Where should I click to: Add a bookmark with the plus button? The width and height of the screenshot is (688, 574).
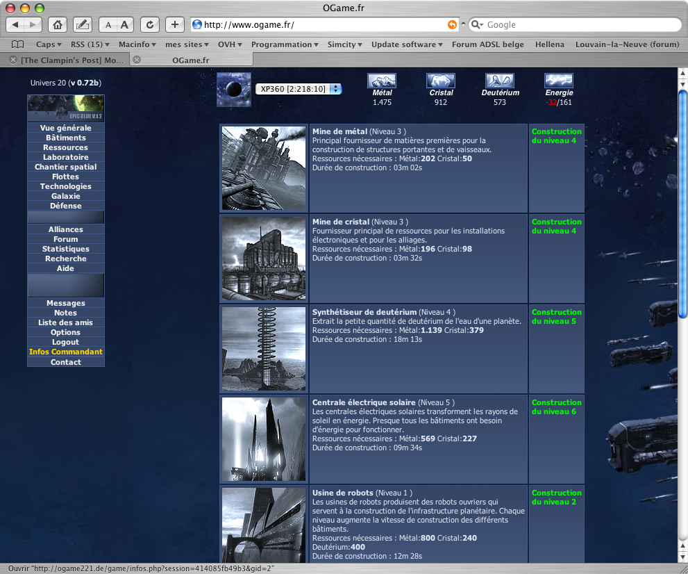click(x=175, y=24)
